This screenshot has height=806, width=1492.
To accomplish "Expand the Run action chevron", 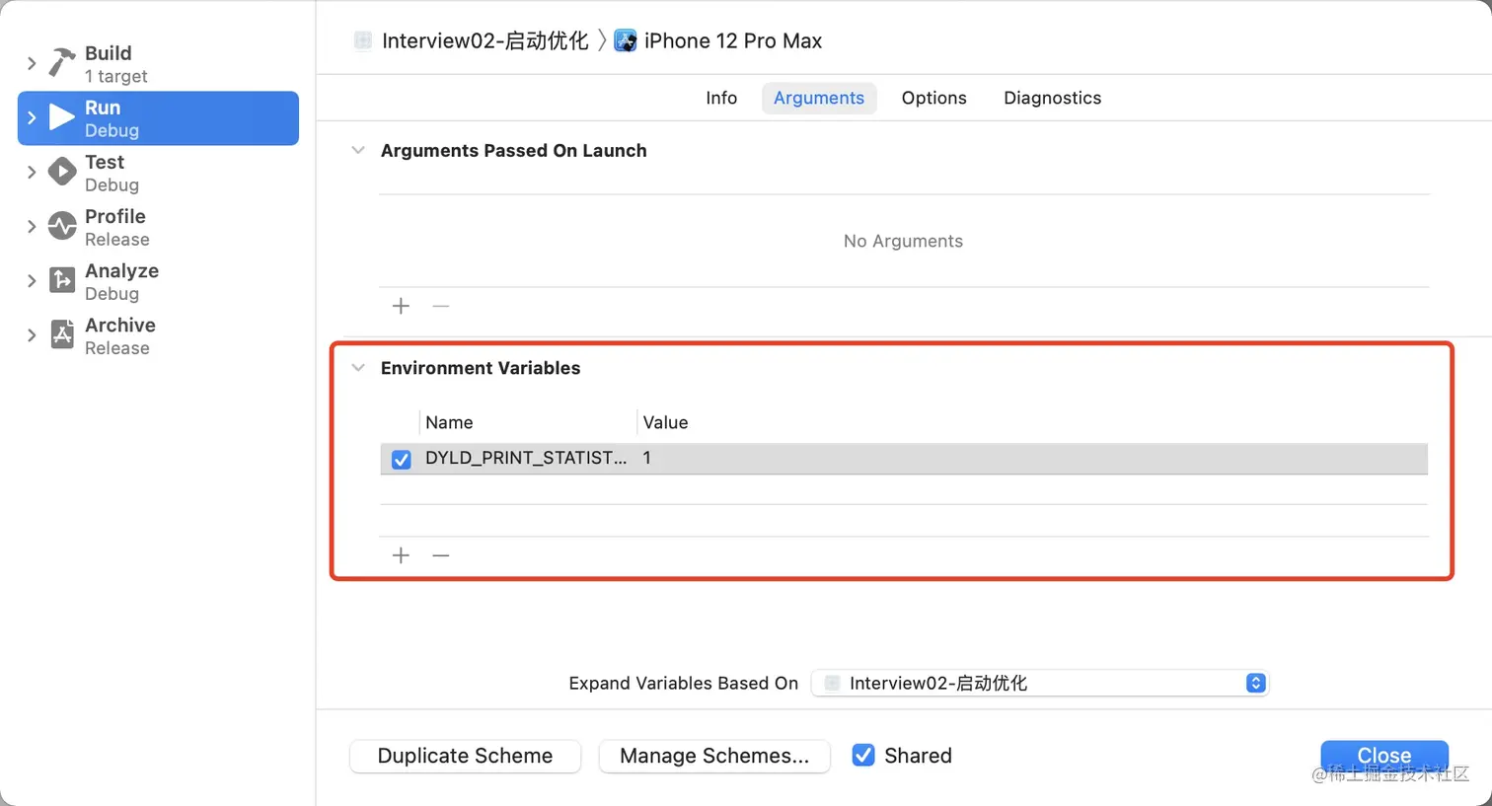I will [32, 117].
